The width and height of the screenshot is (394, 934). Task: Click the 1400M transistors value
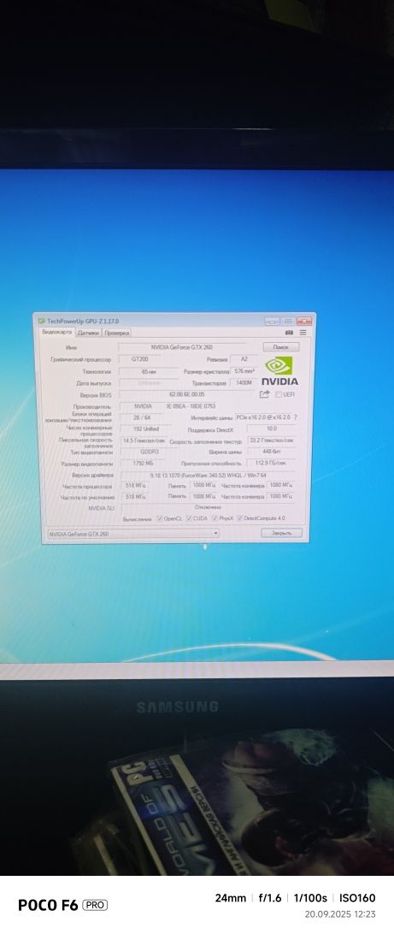[244, 382]
